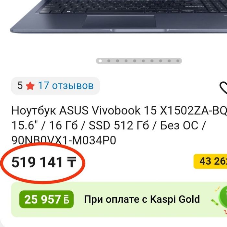Click the red star rating icon
The width and height of the screenshot is (227, 227).
pos(30,86)
